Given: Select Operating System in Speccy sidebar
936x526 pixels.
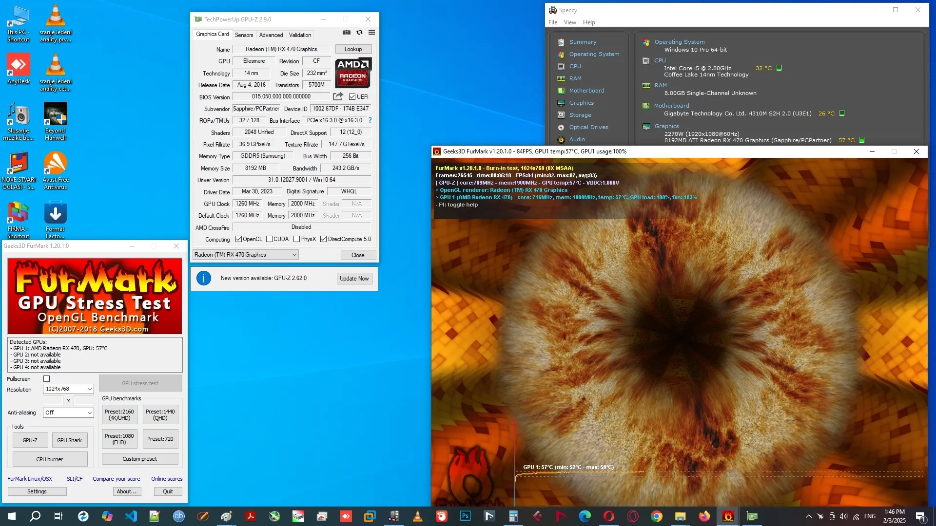Looking at the screenshot, I should click(594, 54).
